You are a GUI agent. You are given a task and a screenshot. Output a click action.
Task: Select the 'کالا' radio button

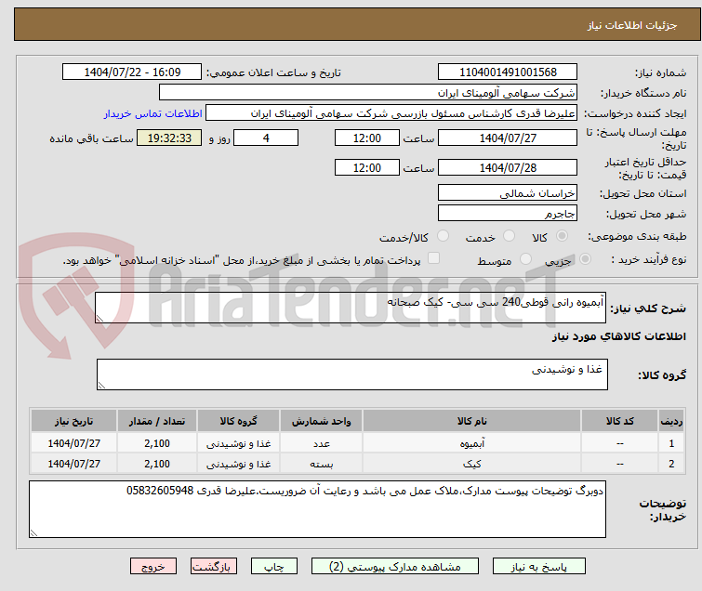point(562,236)
